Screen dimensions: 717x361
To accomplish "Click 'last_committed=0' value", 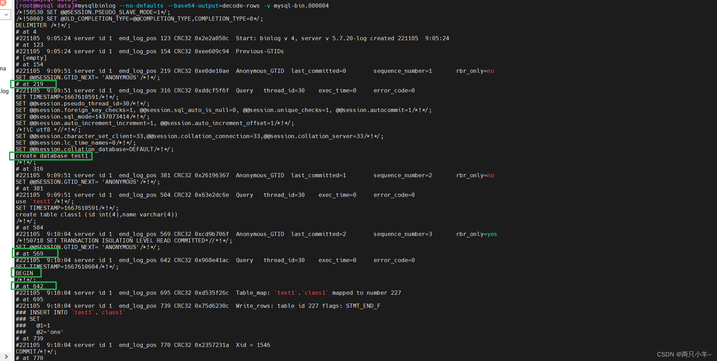I will [x=319, y=71].
